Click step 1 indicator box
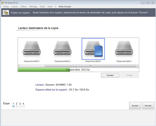This screenshot has width=156, height=126. pos(14,106)
